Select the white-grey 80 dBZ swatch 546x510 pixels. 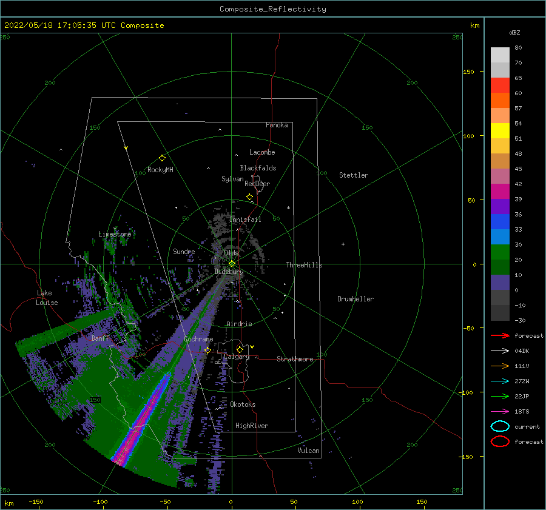pos(500,55)
